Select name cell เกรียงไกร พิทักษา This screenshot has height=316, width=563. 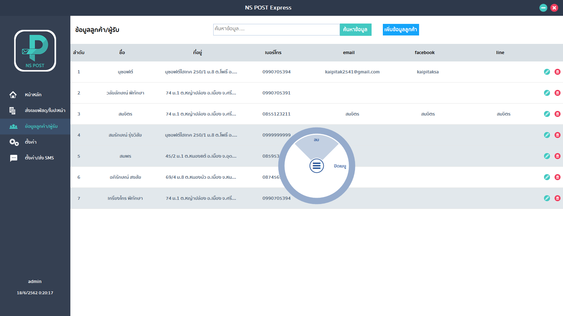point(125,198)
